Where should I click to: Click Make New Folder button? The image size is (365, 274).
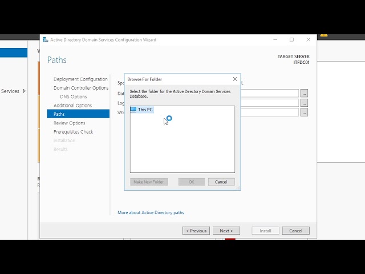(149, 182)
